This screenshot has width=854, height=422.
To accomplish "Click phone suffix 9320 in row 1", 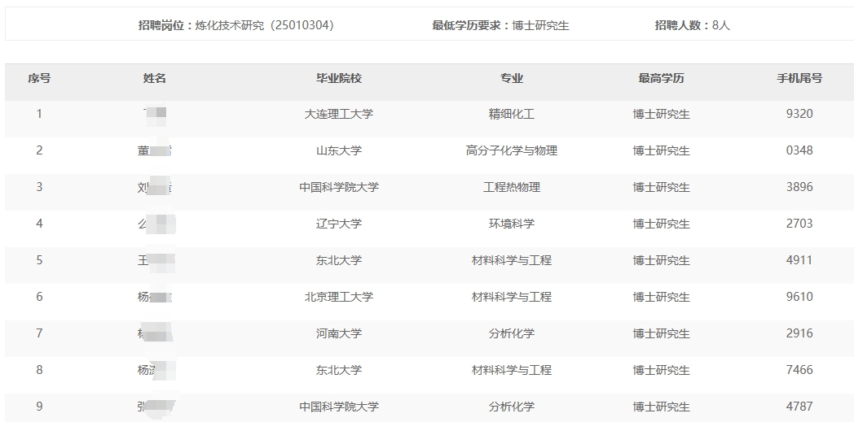I will click(x=799, y=114).
